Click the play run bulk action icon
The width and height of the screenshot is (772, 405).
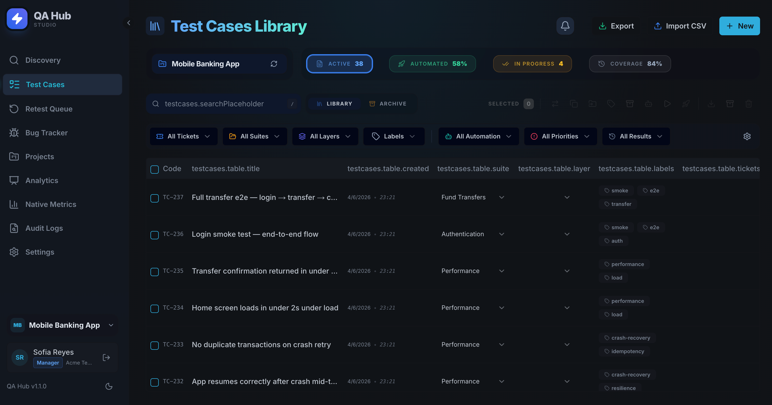click(x=667, y=104)
